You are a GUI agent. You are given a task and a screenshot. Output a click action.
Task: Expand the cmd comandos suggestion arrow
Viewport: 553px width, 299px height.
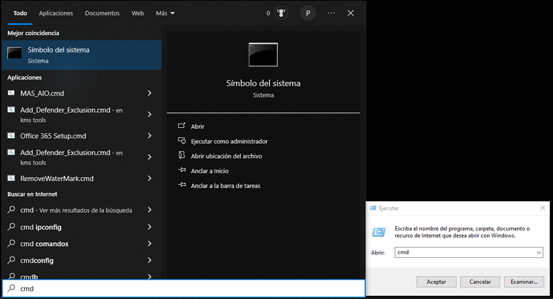(150, 244)
